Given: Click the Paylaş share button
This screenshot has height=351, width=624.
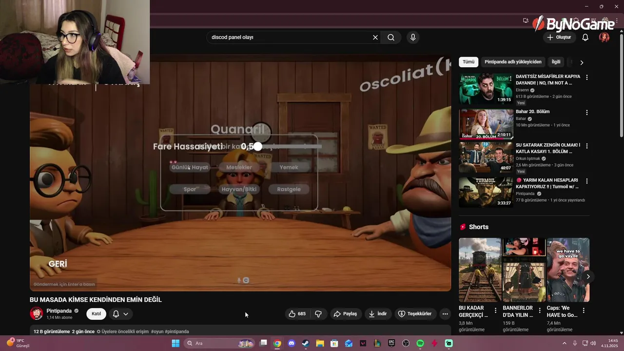Looking at the screenshot, I should 345,314.
